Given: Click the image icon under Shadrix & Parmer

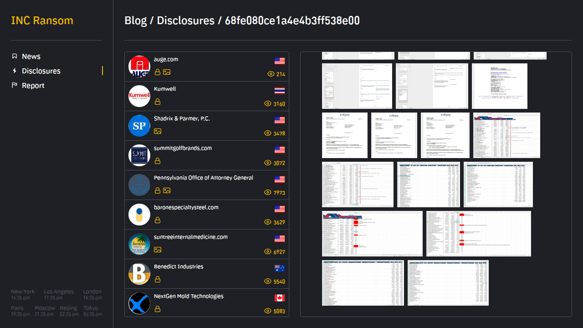Looking at the screenshot, I should (158, 131).
